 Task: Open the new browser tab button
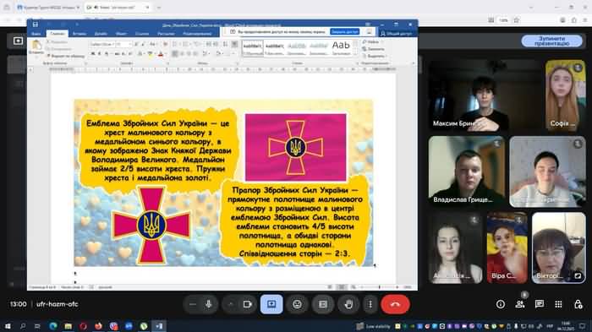159,7
